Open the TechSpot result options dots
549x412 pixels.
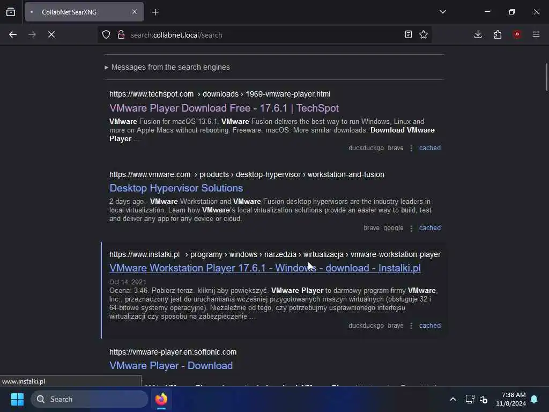[411, 148]
